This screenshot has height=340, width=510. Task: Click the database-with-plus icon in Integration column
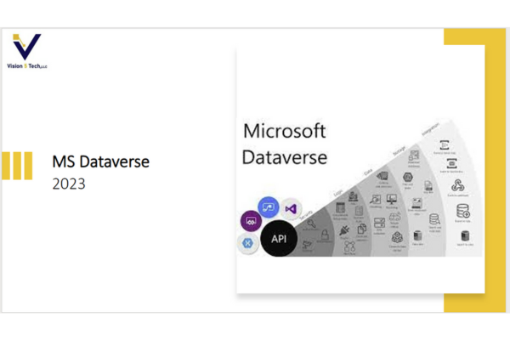coord(463,211)
